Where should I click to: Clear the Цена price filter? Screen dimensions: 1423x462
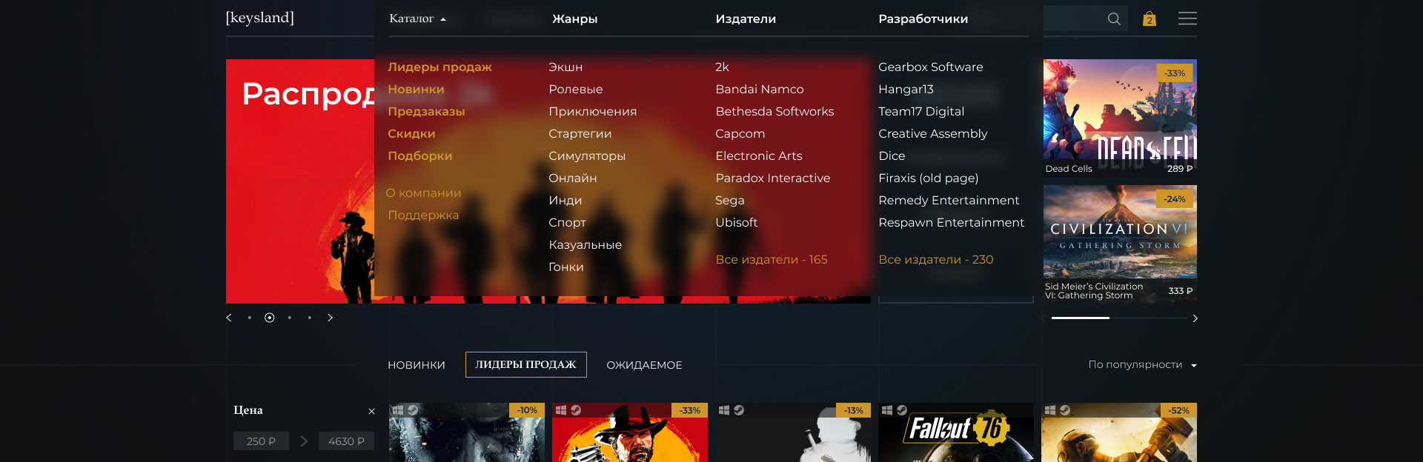point(371,411)
